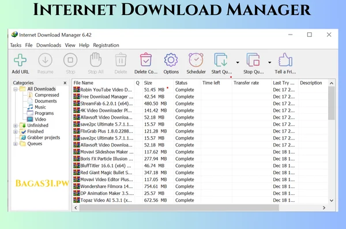Open the Stop Queue dropdown arrow
The height and width of the screenshot is (229, 346).
click(x=269, y=62)
